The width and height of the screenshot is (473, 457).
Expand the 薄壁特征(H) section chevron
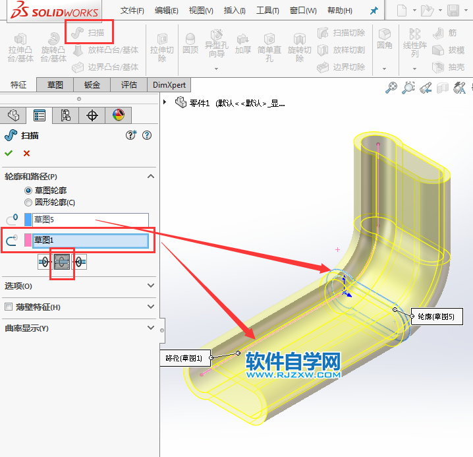(x=151, y=307)
